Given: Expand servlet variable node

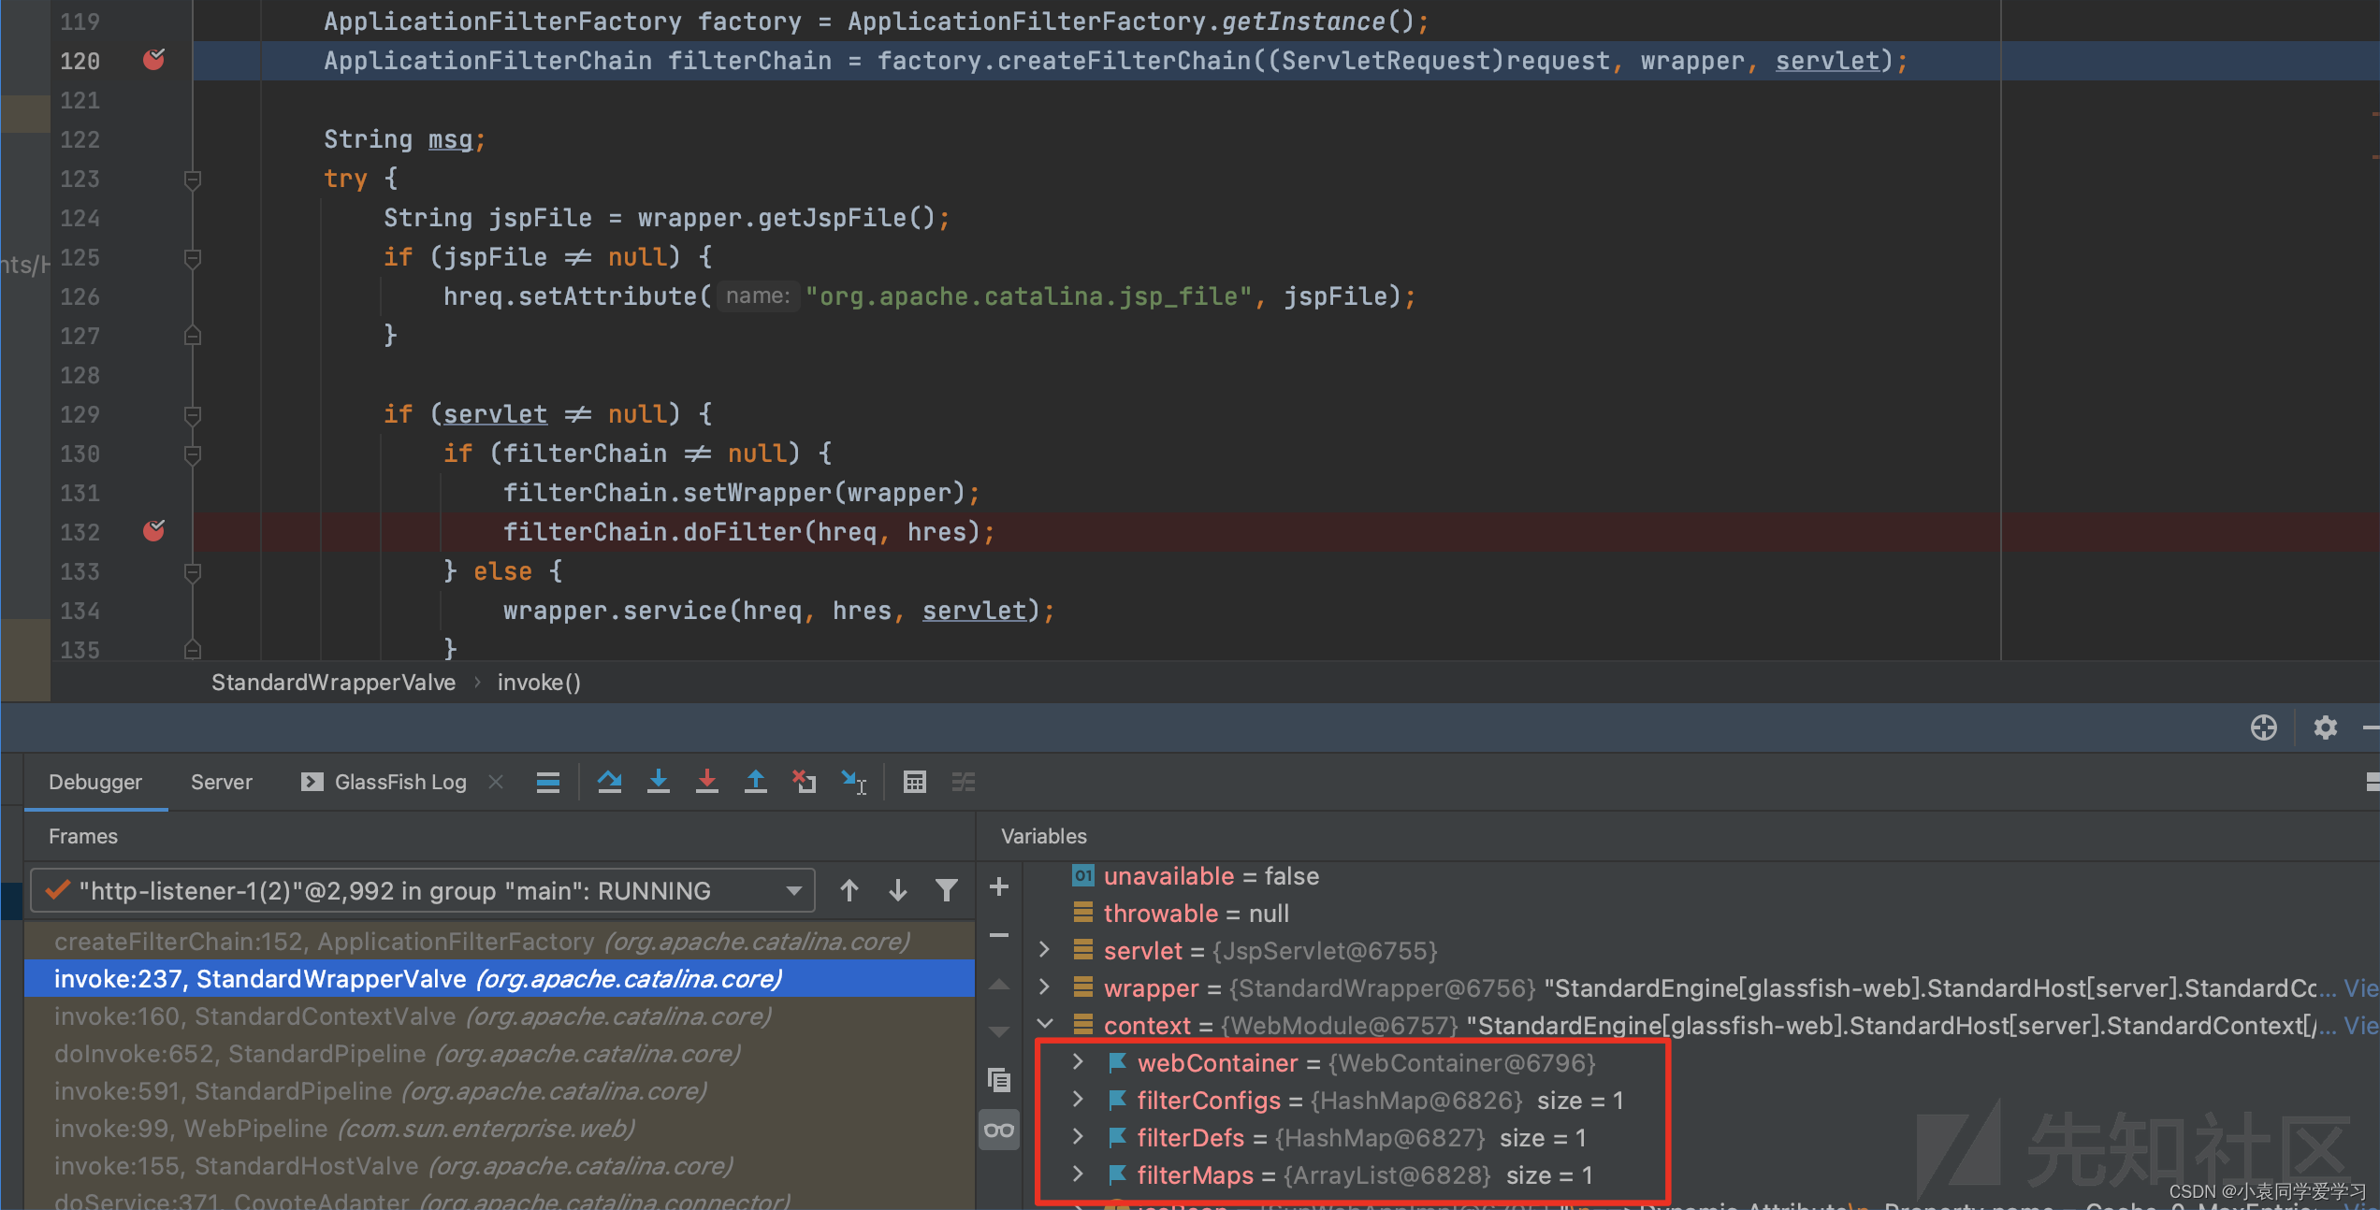Looking at the screenshot, I should click(x=1045, y=950).
